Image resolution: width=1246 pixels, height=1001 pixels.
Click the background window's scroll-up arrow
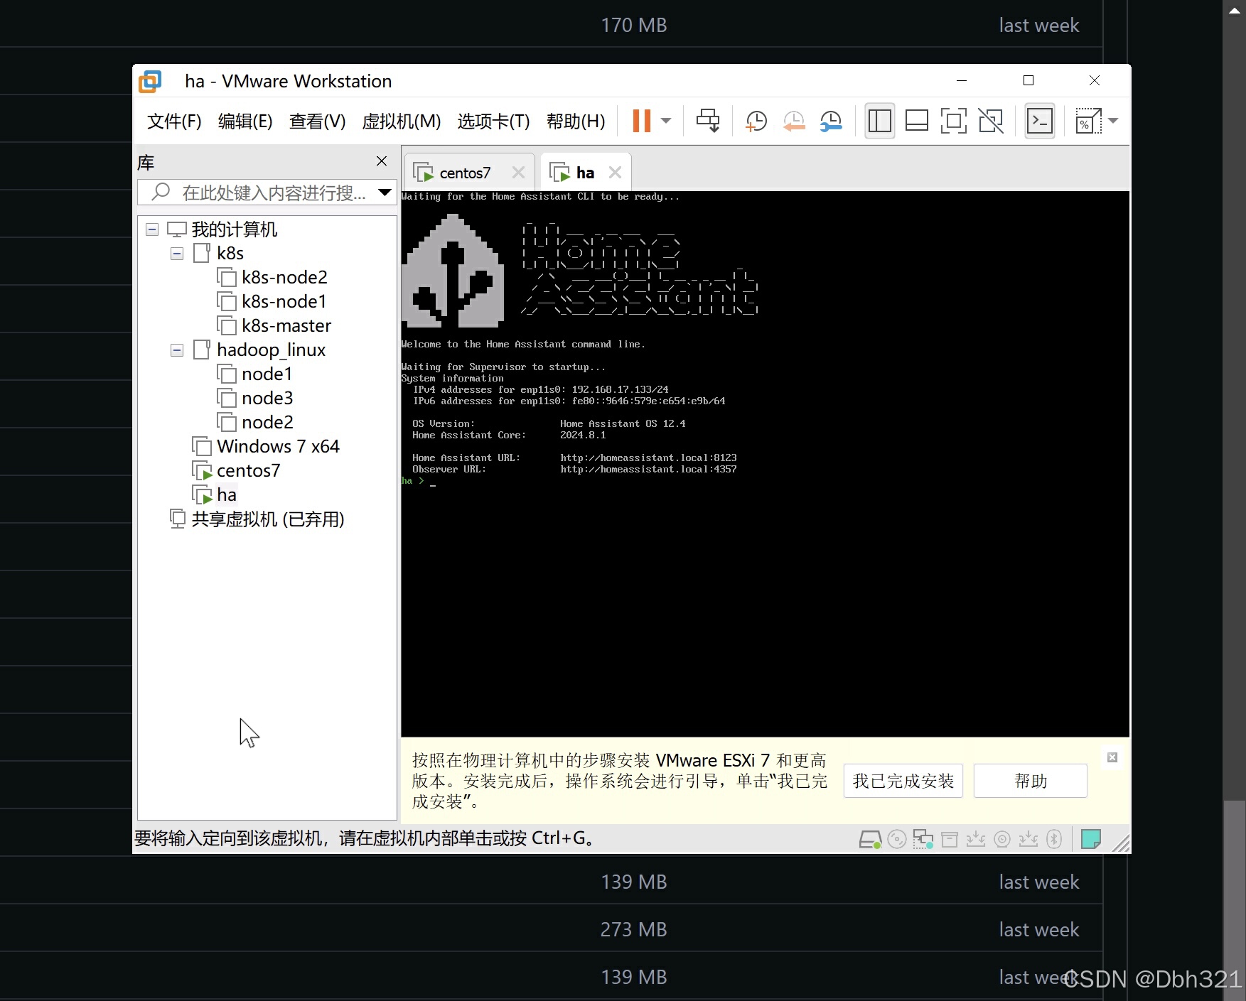[x=1234, y=10]
